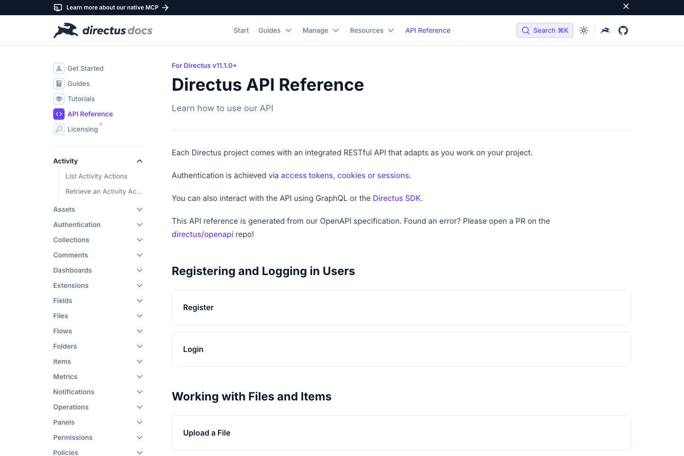Viewport: 684px width, 456px height.
Task: Click the Directus docs logo
Action: tap(103, 30)
